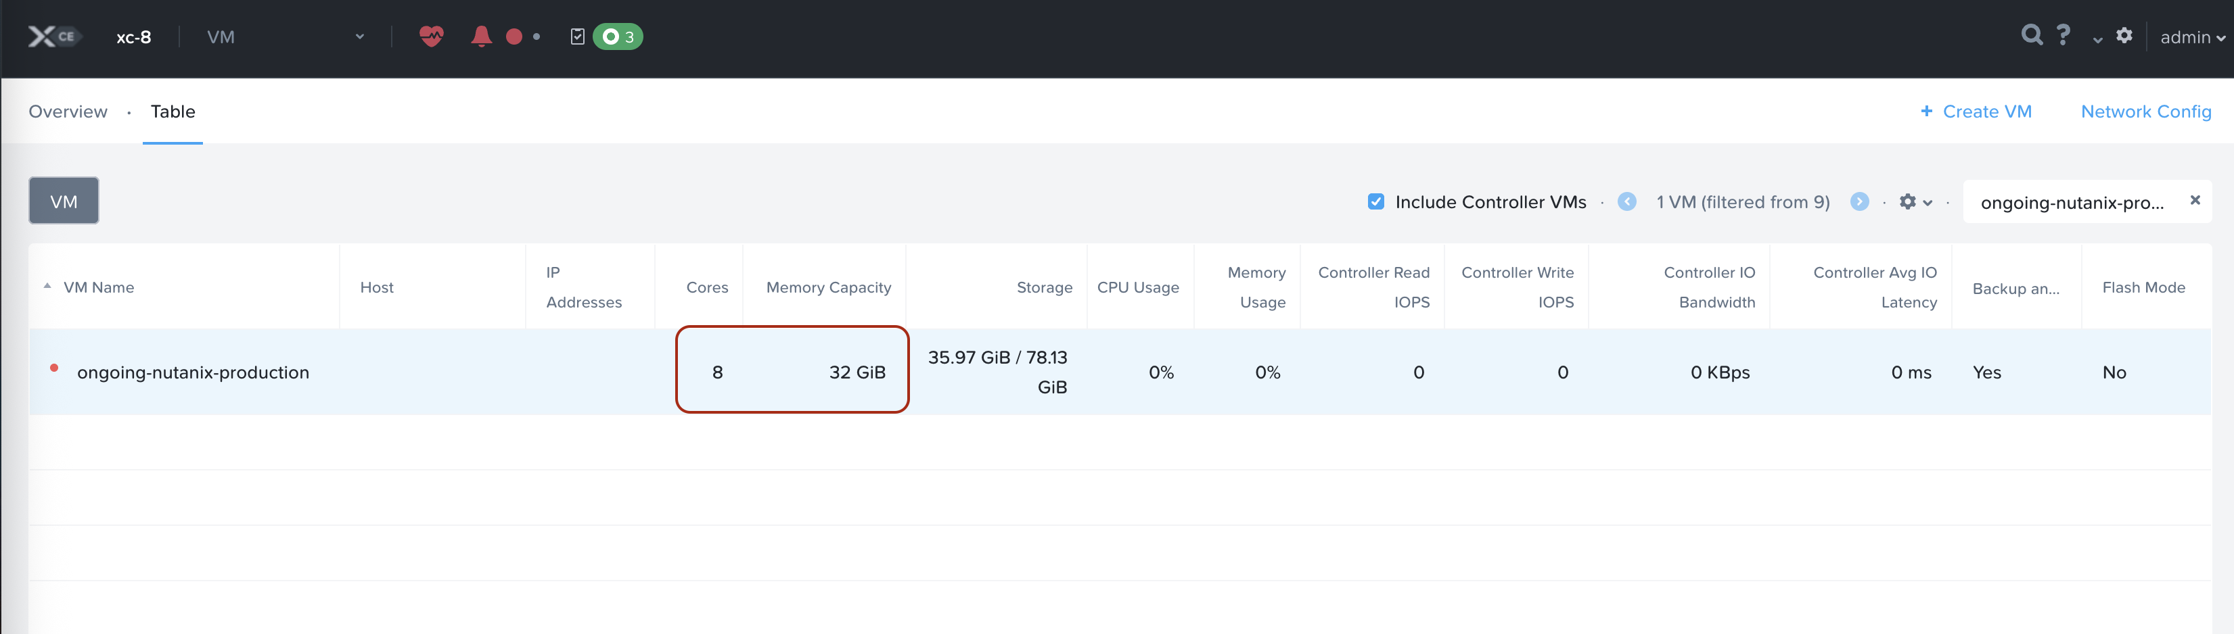Open search with the magnifier icon
Viewport: 2234px width, 634px height.
pyautogui.click(x=2032, y=36)
